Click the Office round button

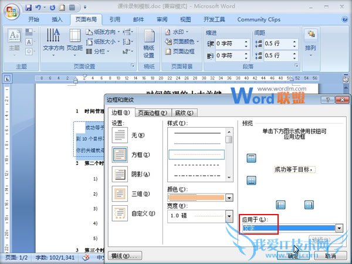click(12, 12)
